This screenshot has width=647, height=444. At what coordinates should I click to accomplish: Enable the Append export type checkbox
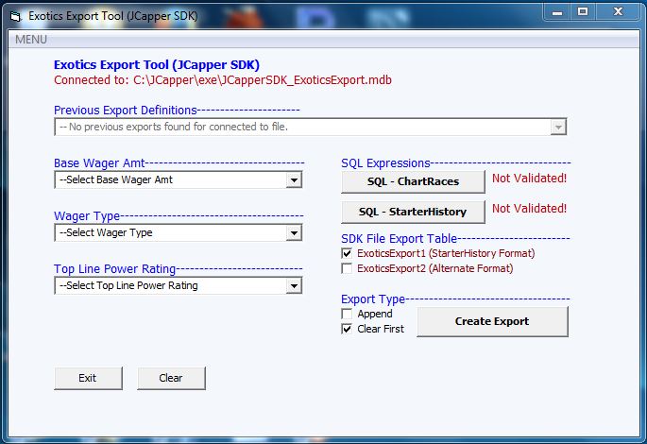click(x=347, y=314)
